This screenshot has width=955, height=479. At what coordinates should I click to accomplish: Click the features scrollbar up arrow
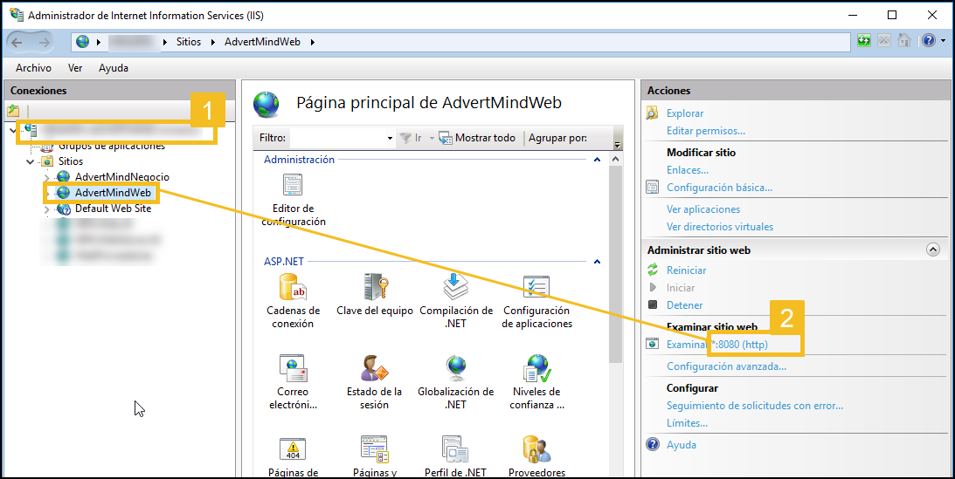pos(615,160)
